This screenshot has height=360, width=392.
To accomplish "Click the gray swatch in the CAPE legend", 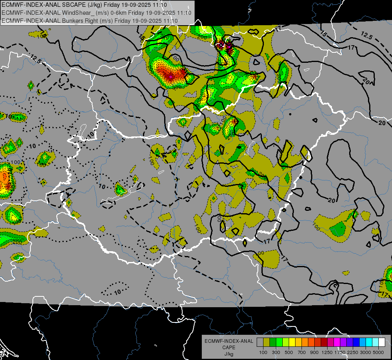I will tap(260, 342).
